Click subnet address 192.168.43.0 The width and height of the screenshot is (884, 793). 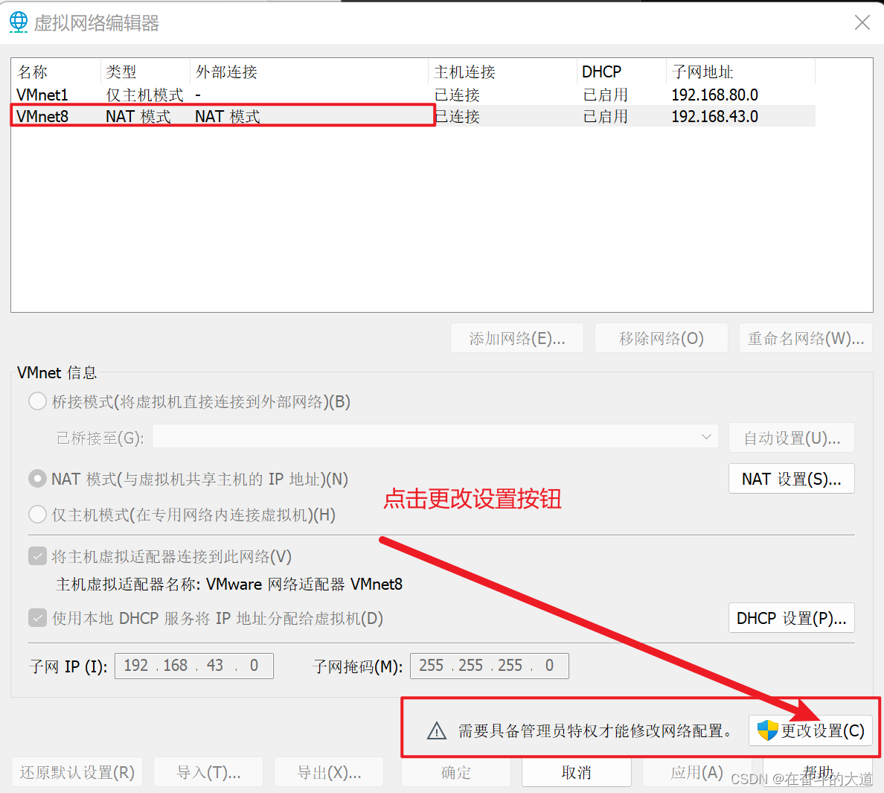pos(715,116)
